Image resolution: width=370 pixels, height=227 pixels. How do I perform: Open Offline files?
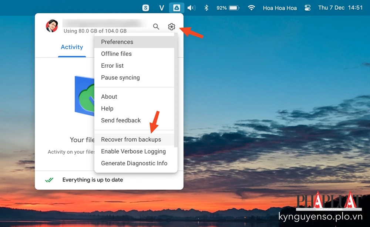[116, 54]
